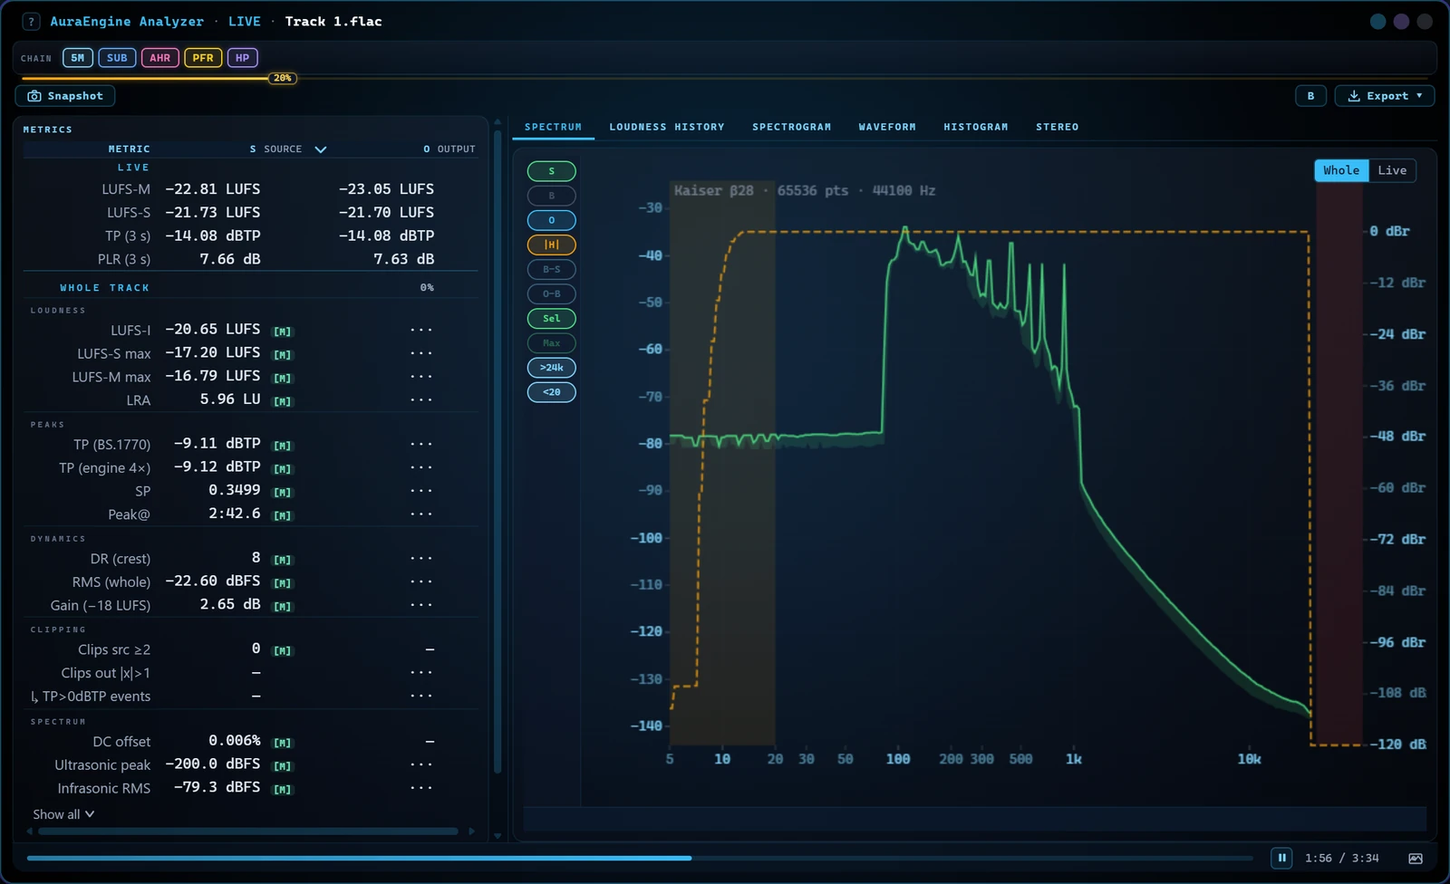Select the PFR chain stage
This screenshot has width=1450, height=884.
[x=203, y=58]
